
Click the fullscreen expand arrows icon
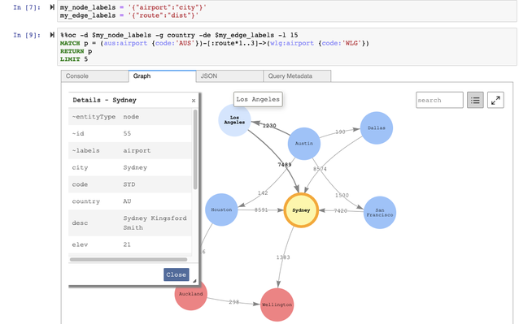[495, 100]
